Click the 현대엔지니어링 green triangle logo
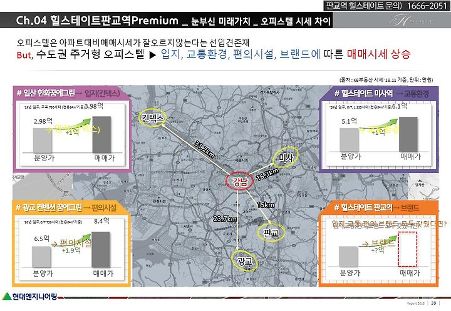 (x=7, y=296)
